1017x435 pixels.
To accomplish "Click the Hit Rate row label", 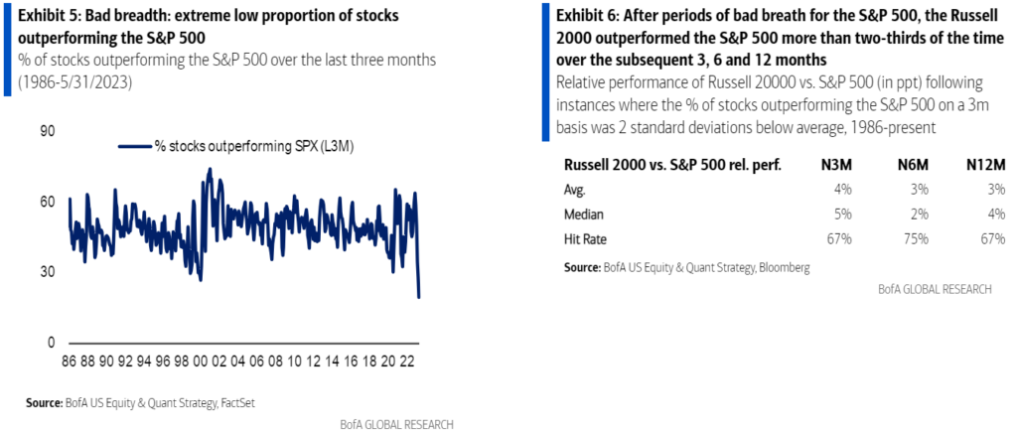I will [586, 239].
